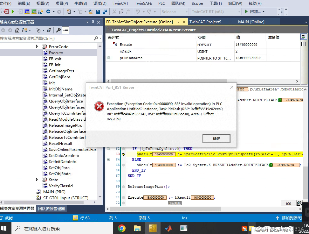
Task: Switch to the TwinCAT Project9 tab
Action: point(205,22)
